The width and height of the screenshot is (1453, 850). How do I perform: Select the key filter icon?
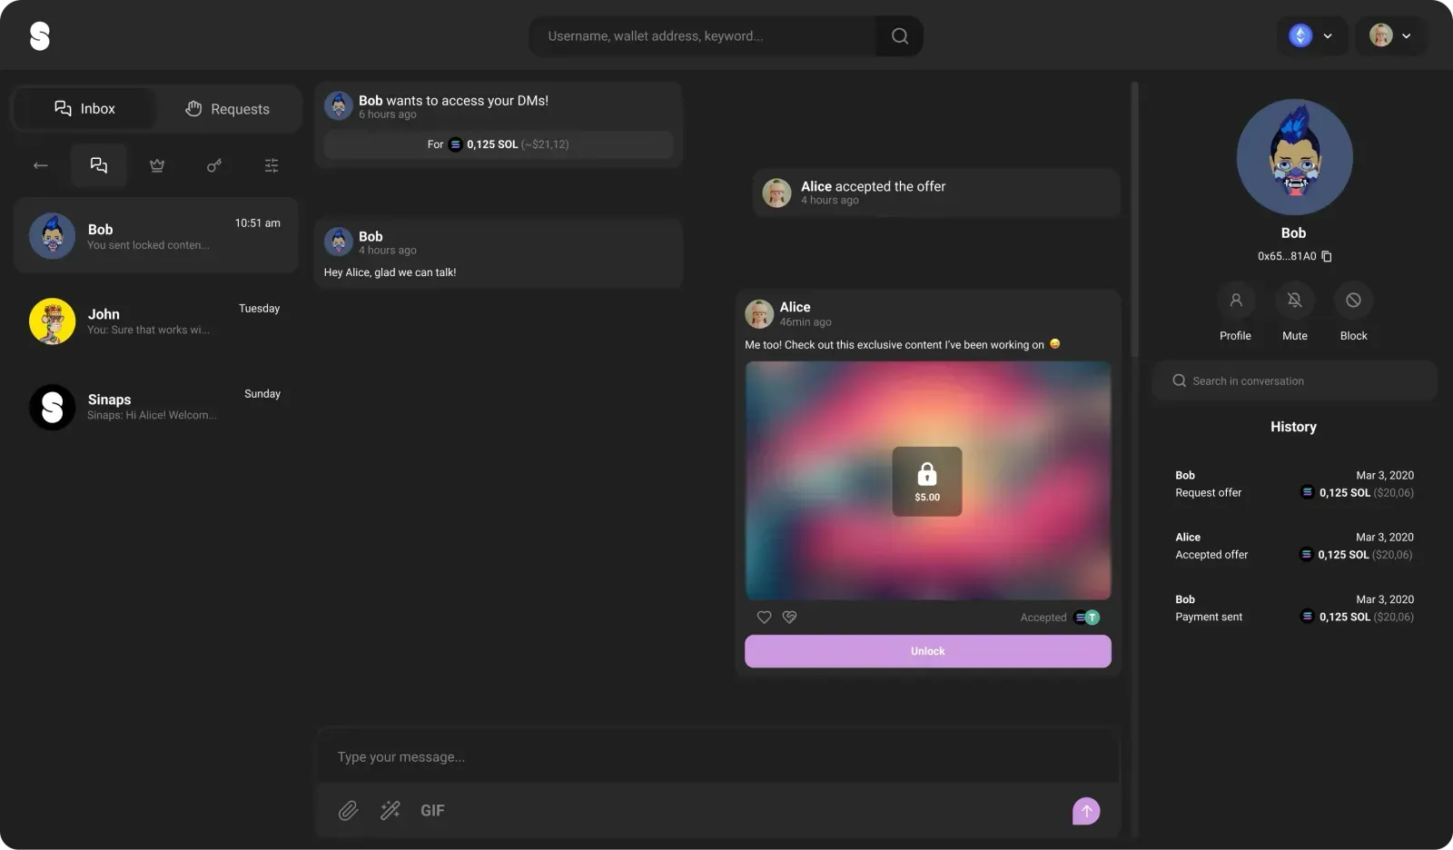(x=213, y=165)
